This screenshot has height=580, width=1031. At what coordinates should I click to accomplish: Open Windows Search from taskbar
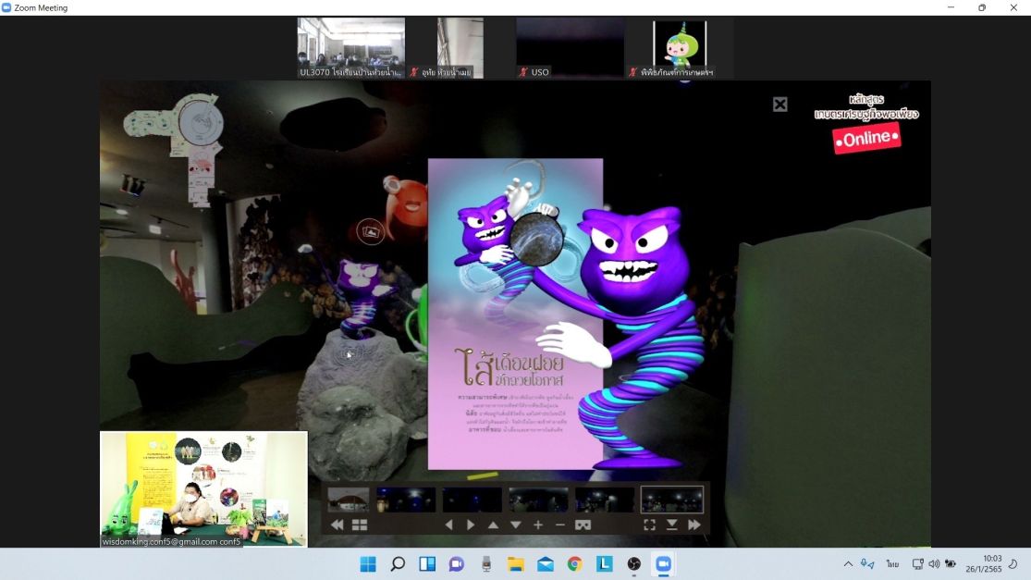(398, 564)
